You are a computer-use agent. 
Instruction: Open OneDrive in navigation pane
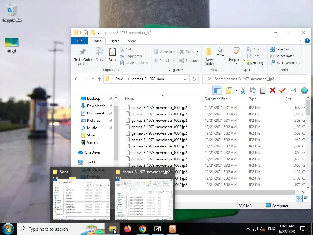(x=89, y=152)
